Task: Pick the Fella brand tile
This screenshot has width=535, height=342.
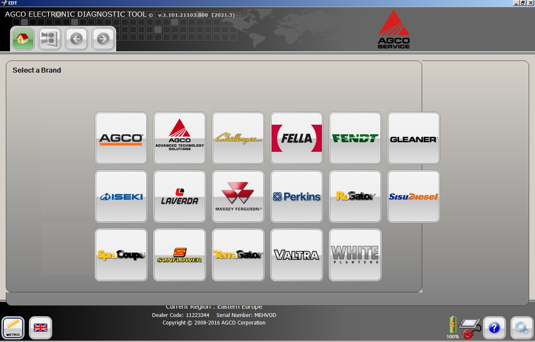Action: (297, 138)
